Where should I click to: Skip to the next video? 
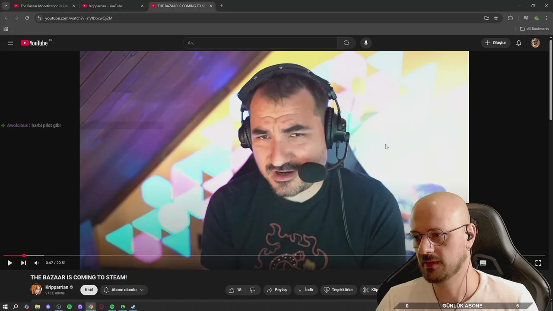tap(23, 263)
